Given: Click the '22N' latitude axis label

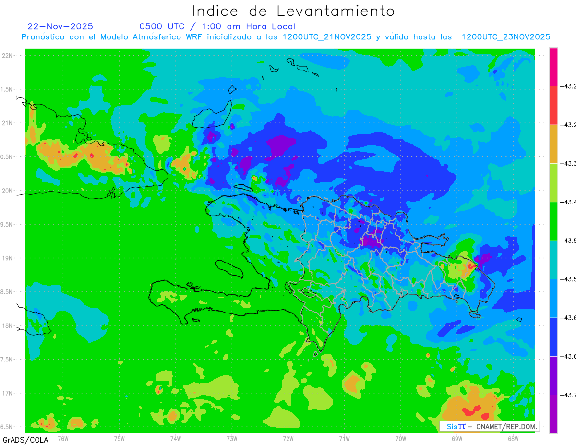Looking at the screenshot, I should pos(8,56).
